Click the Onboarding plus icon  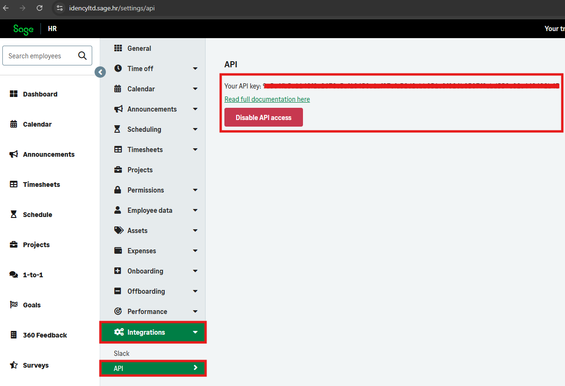coord(118,271)
